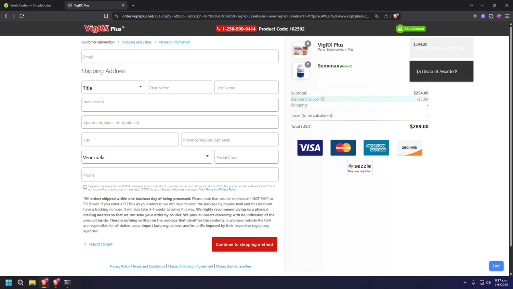Click the blue Fast button
Image resolution: width=513 pixels, height=289 pixels.
coord(496,266)
